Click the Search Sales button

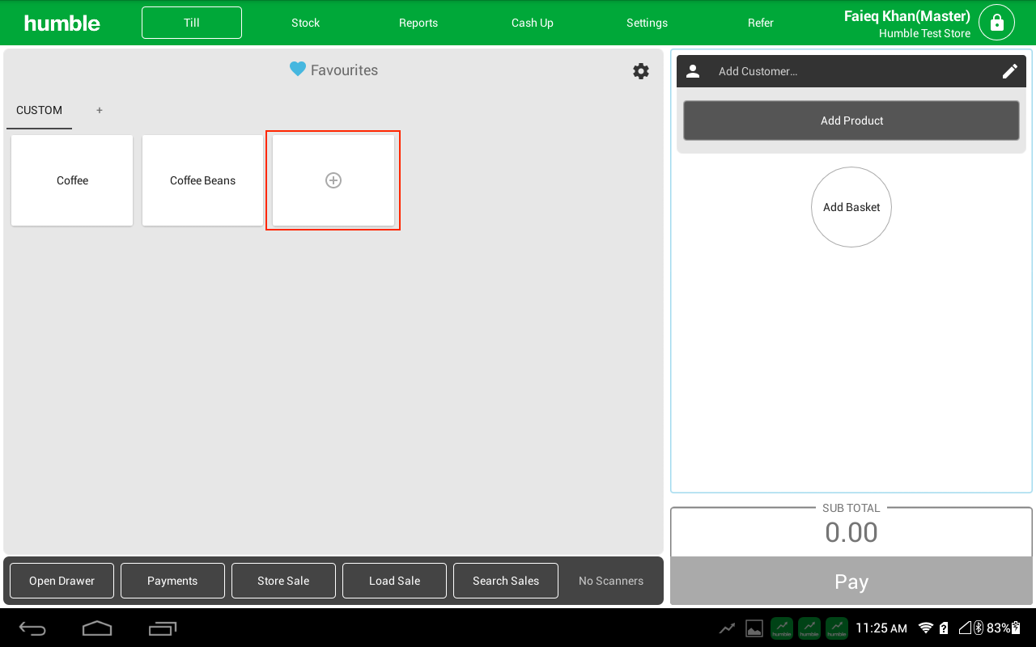click(506, 581)
